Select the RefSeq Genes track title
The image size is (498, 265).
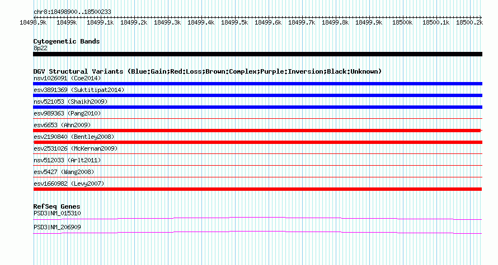[57, 206]
